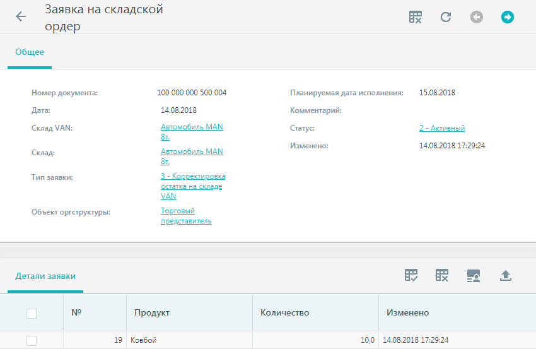Click planned execution date 15.08.2018

(437, 93)
